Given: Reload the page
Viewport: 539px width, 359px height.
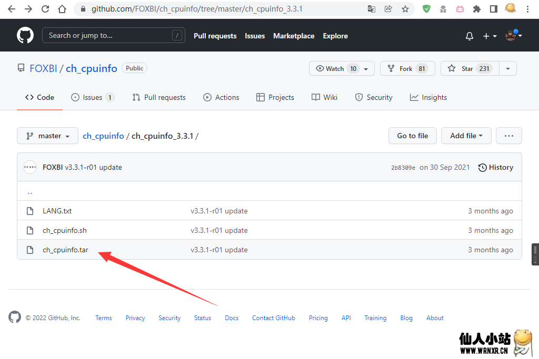Looking at the screenshot, I should pos(45,9).
